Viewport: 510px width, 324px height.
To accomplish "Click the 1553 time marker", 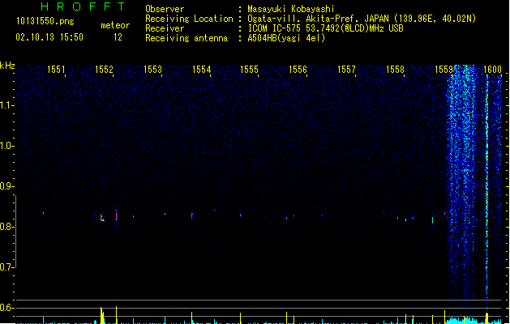I will (153, 70).
